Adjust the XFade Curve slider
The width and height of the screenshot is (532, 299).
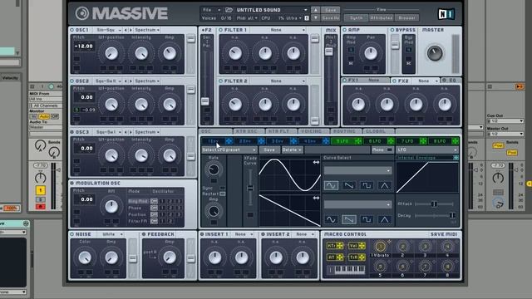point(250,188)
